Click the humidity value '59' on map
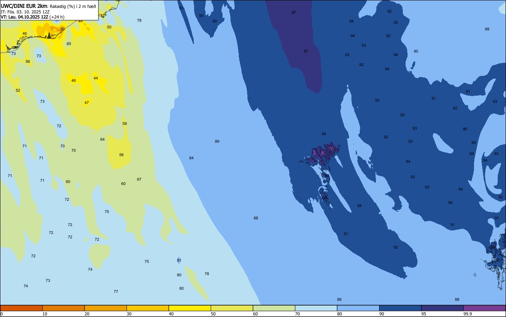 click(x=125, y=124)
